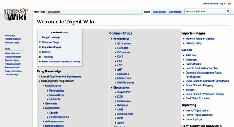Screen dimensions: 234x127
Task: Open How to Tripsit online
Action: coord(197,111)
